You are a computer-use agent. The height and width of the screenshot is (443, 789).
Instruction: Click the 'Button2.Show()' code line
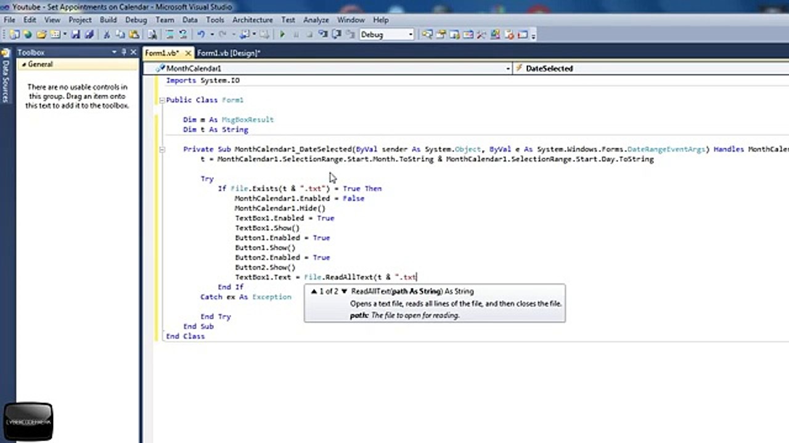265,267
